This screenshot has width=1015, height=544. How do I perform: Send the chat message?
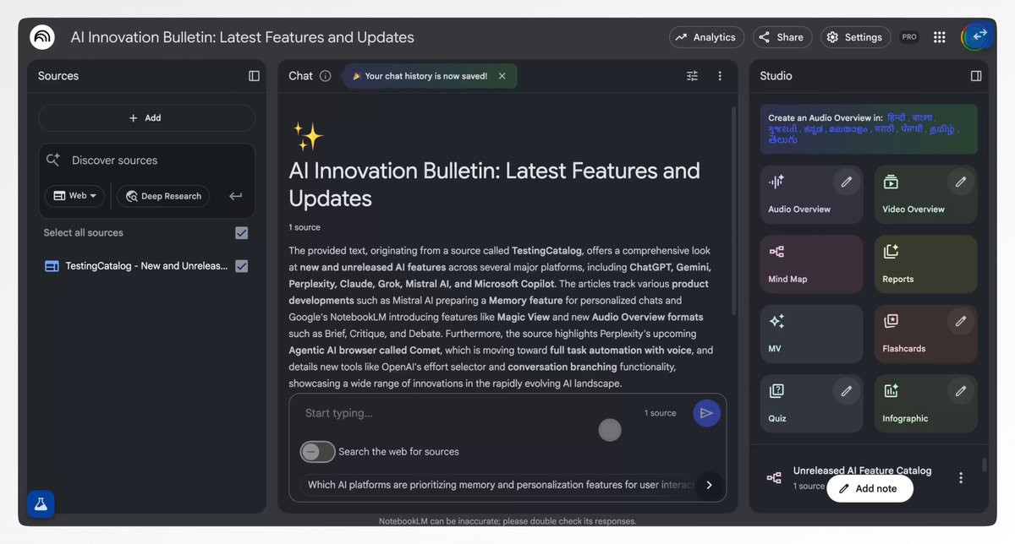tap(706, 413)
